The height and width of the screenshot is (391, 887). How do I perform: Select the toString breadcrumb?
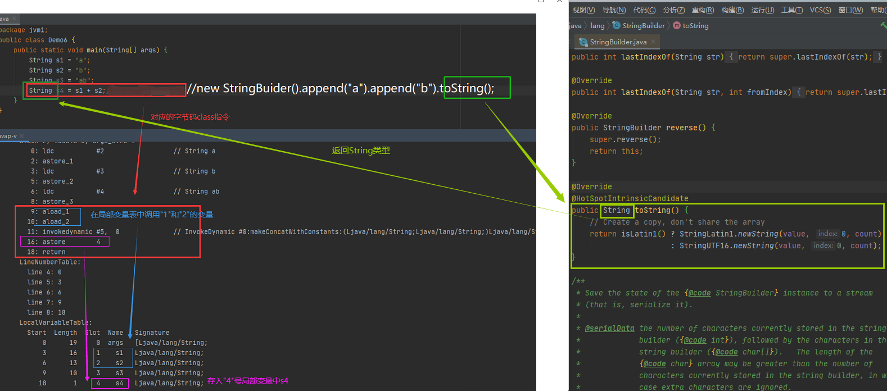[695, 26]
